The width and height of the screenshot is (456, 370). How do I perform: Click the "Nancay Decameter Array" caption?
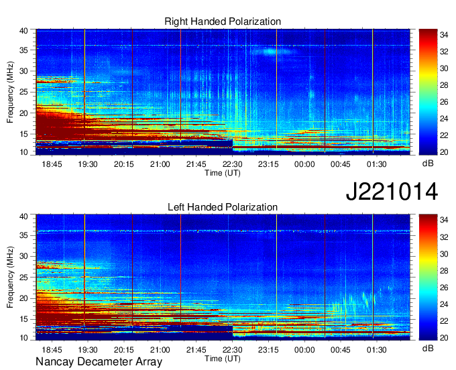(99, 362)
